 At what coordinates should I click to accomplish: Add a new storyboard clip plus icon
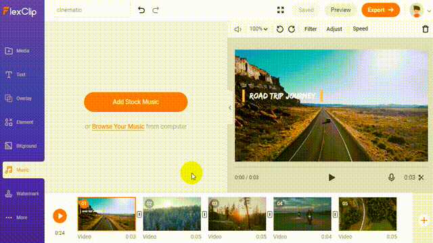[x=424, y=221]
